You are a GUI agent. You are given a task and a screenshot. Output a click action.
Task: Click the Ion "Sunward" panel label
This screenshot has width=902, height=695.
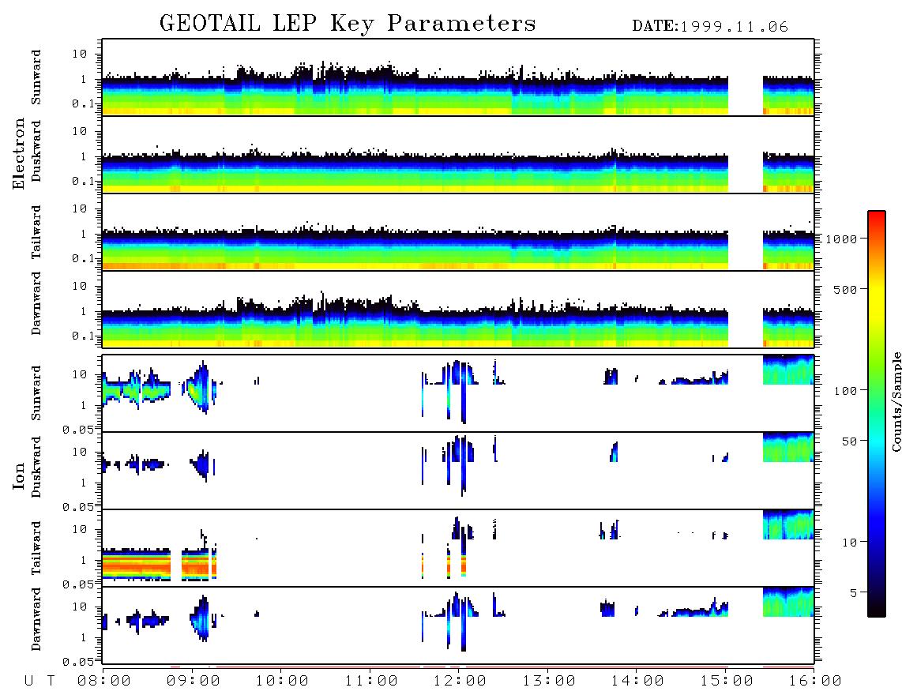point(36,393)
